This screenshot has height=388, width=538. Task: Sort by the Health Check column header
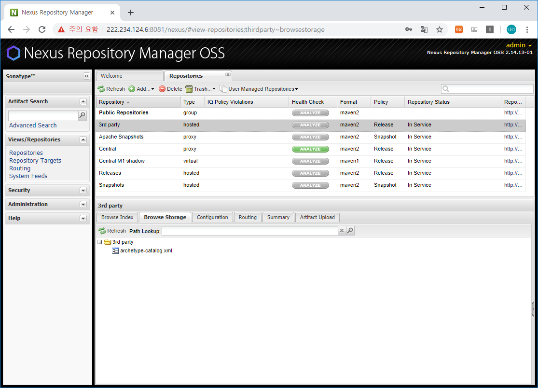pos(313,102)
